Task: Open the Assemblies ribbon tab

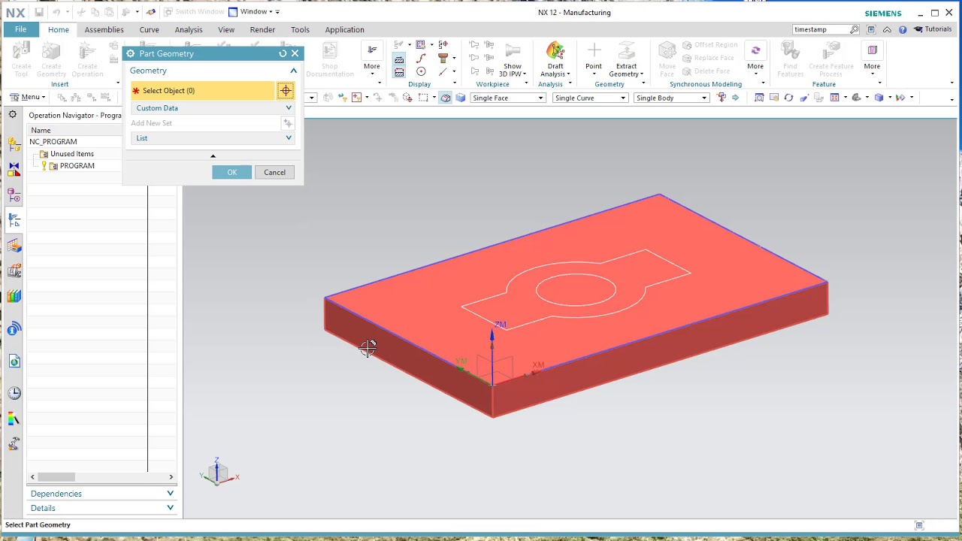Action: point(104,29)
